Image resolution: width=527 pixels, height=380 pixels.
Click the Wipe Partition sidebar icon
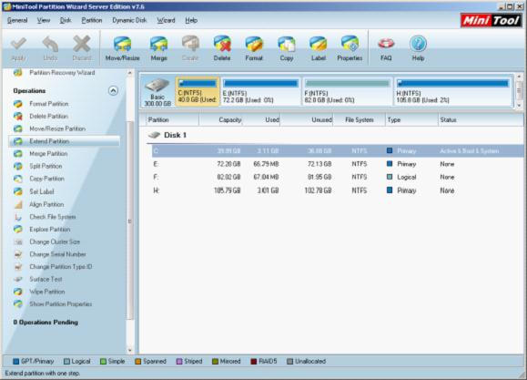point(18,292)
